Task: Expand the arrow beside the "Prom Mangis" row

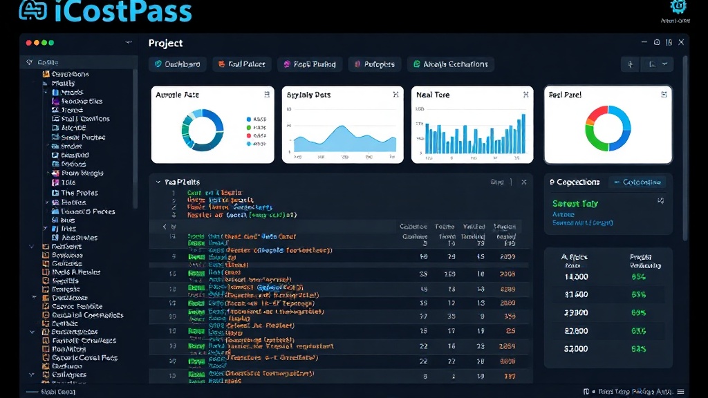Action: (48, 173)
